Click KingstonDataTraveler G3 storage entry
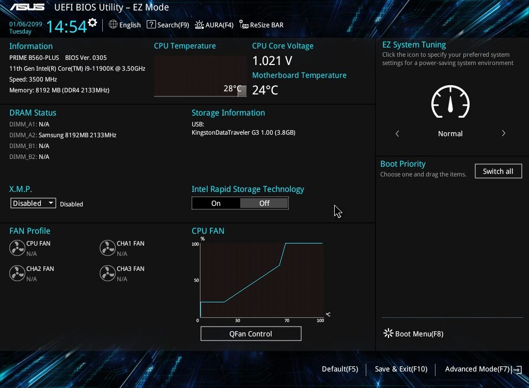The width and height of the screenshot is (529, 388). [x=243, y=133]
